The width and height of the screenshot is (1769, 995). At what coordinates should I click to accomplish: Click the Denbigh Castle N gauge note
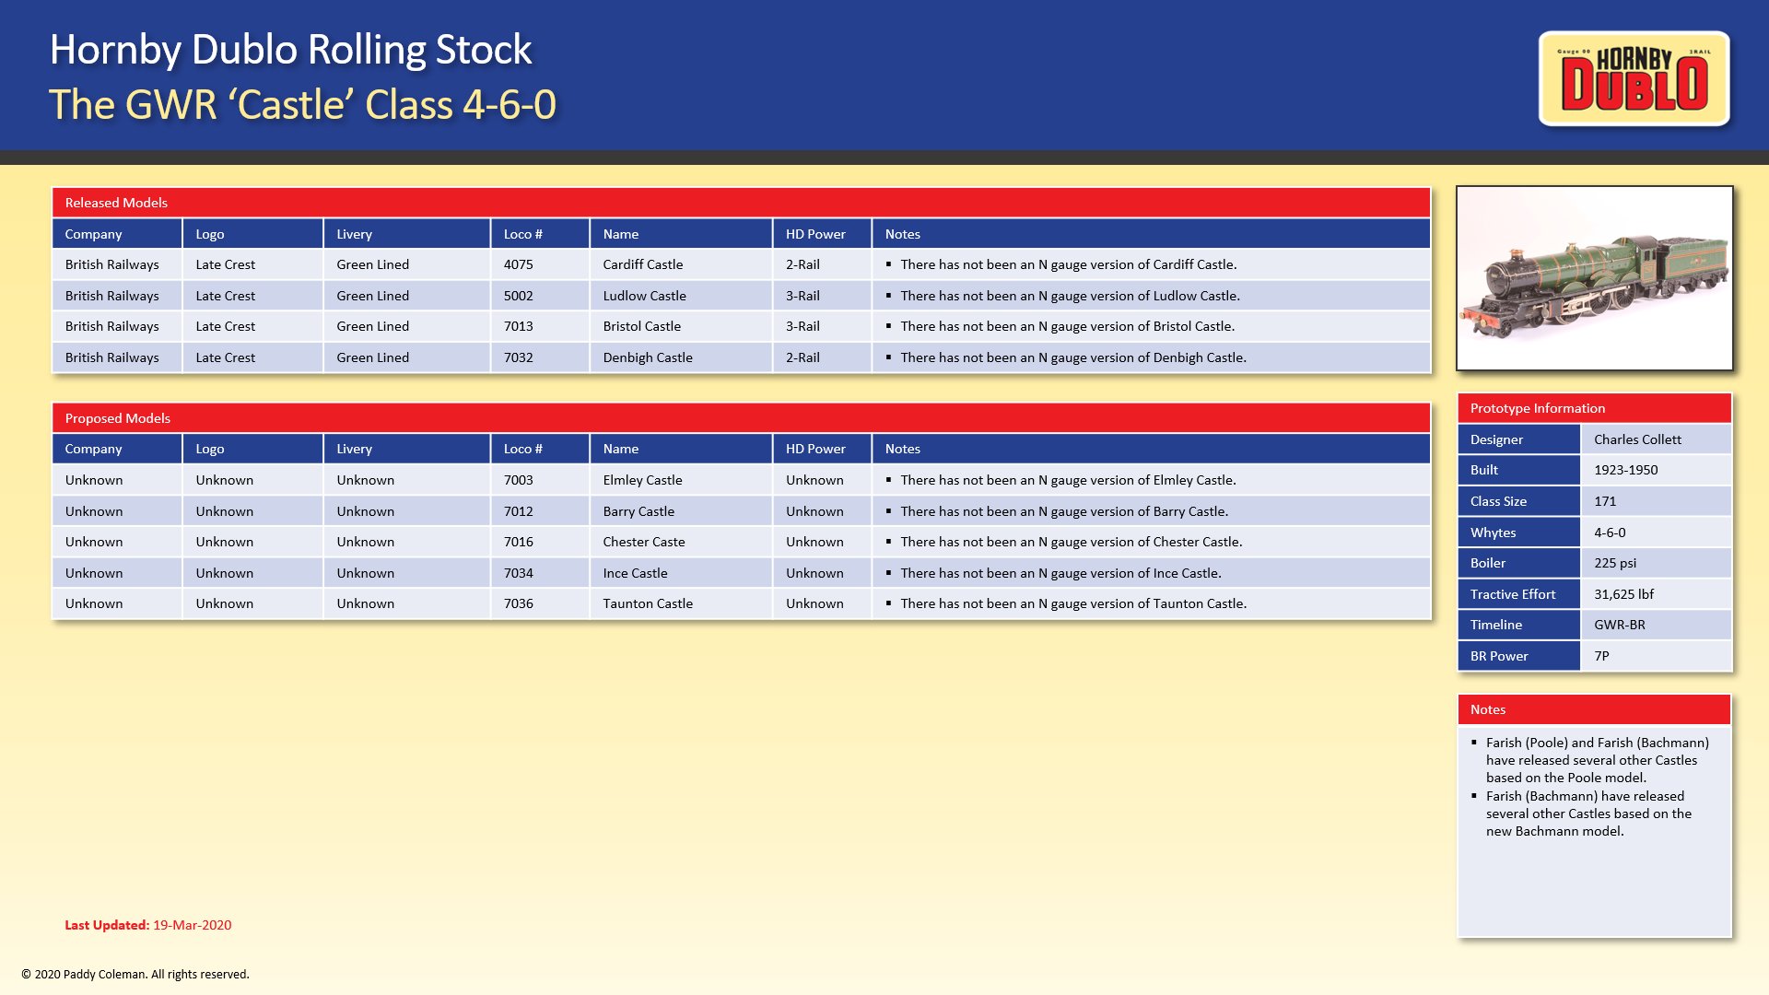coord(1066,357)
